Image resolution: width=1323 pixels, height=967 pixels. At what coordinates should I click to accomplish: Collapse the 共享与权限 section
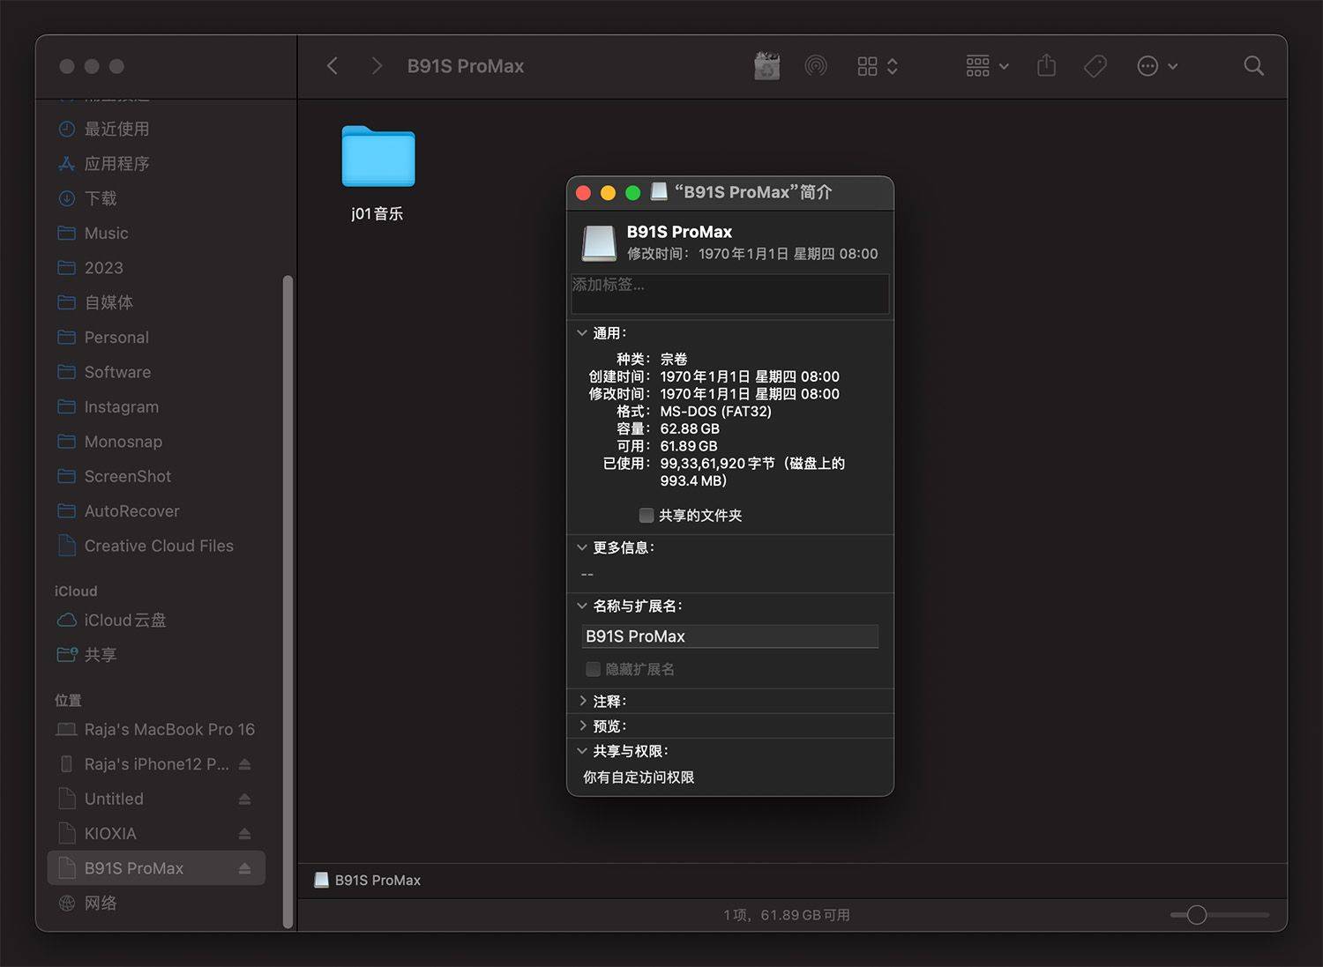(x=581, y=751)
